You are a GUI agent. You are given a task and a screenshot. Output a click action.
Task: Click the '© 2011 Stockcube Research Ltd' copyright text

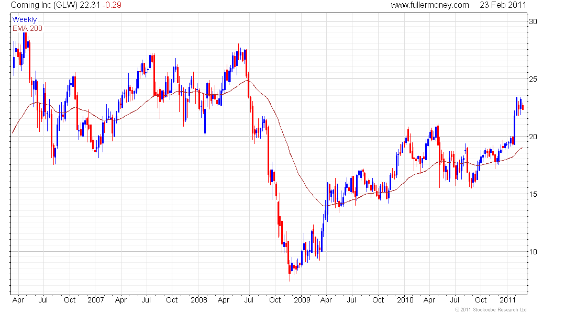coord(491,310)
